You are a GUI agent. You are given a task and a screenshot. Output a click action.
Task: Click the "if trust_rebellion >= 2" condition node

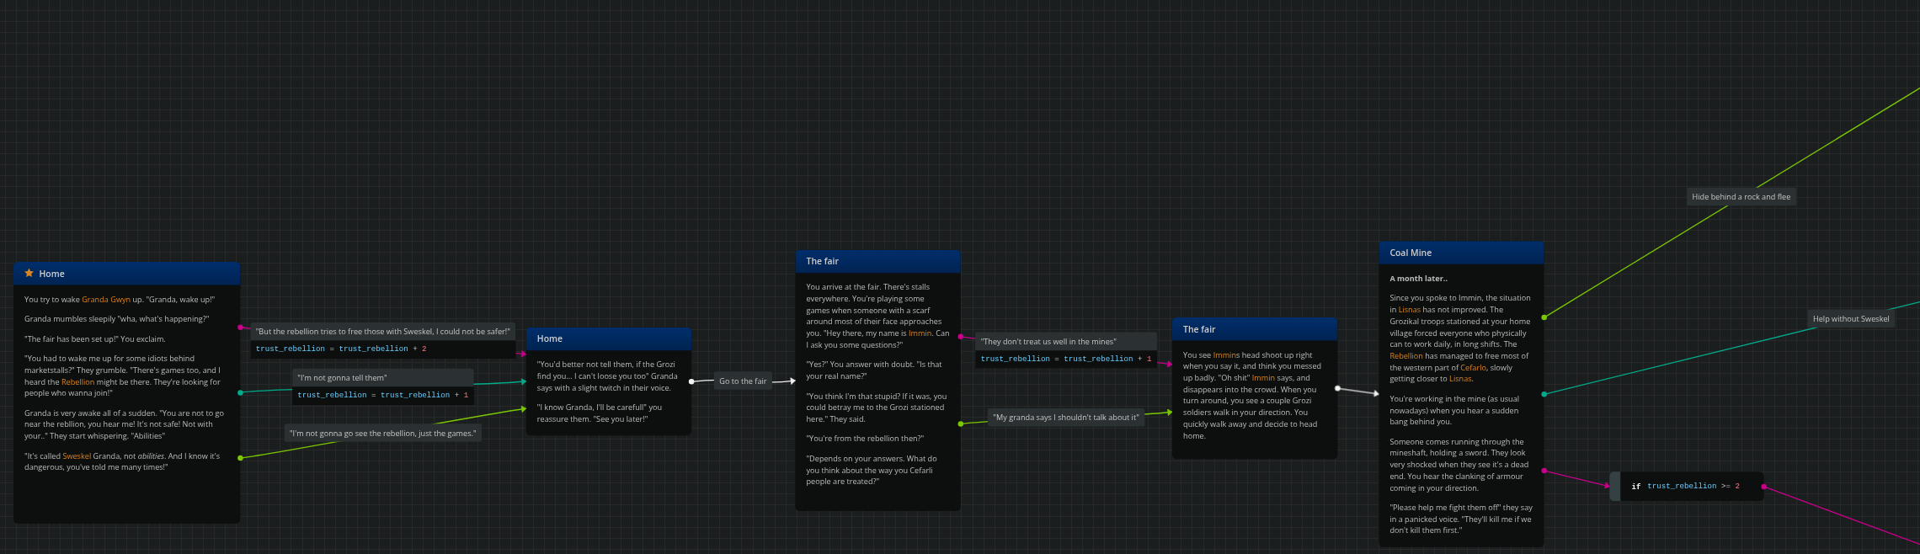coord(1690,487)
